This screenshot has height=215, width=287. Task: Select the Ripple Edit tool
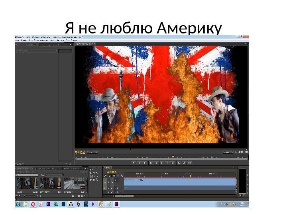90,173
